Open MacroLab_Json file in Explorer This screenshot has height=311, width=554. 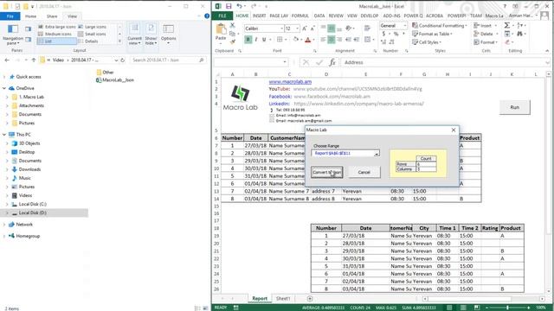(x=115, y=80)
